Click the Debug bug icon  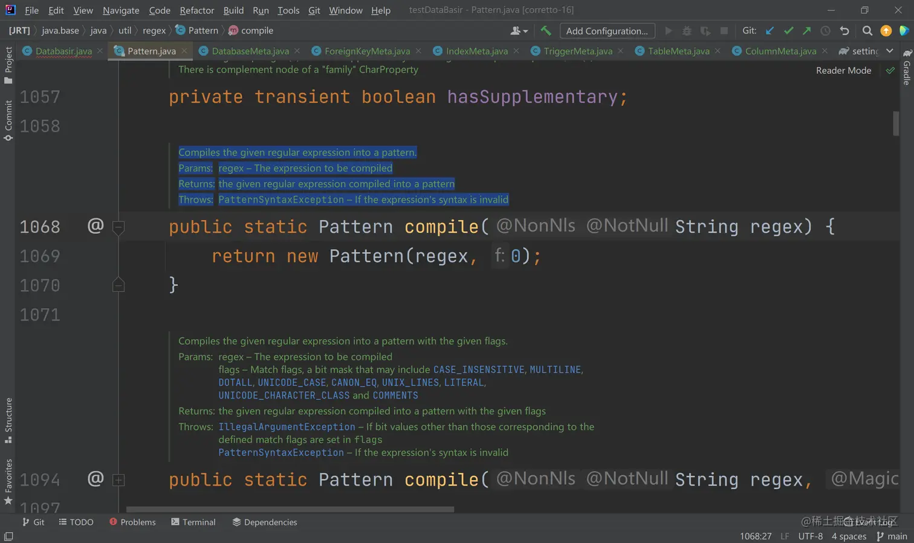click(687, 30)
